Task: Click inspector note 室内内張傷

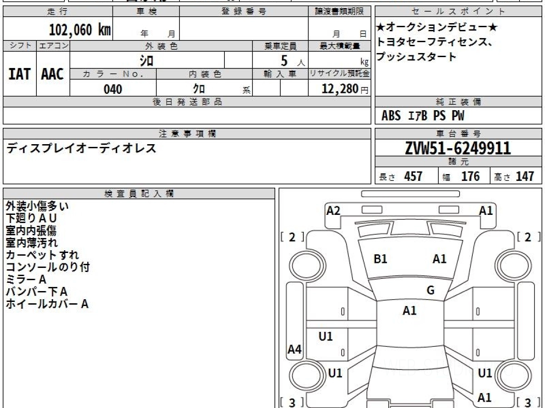Action: [31, 231]
